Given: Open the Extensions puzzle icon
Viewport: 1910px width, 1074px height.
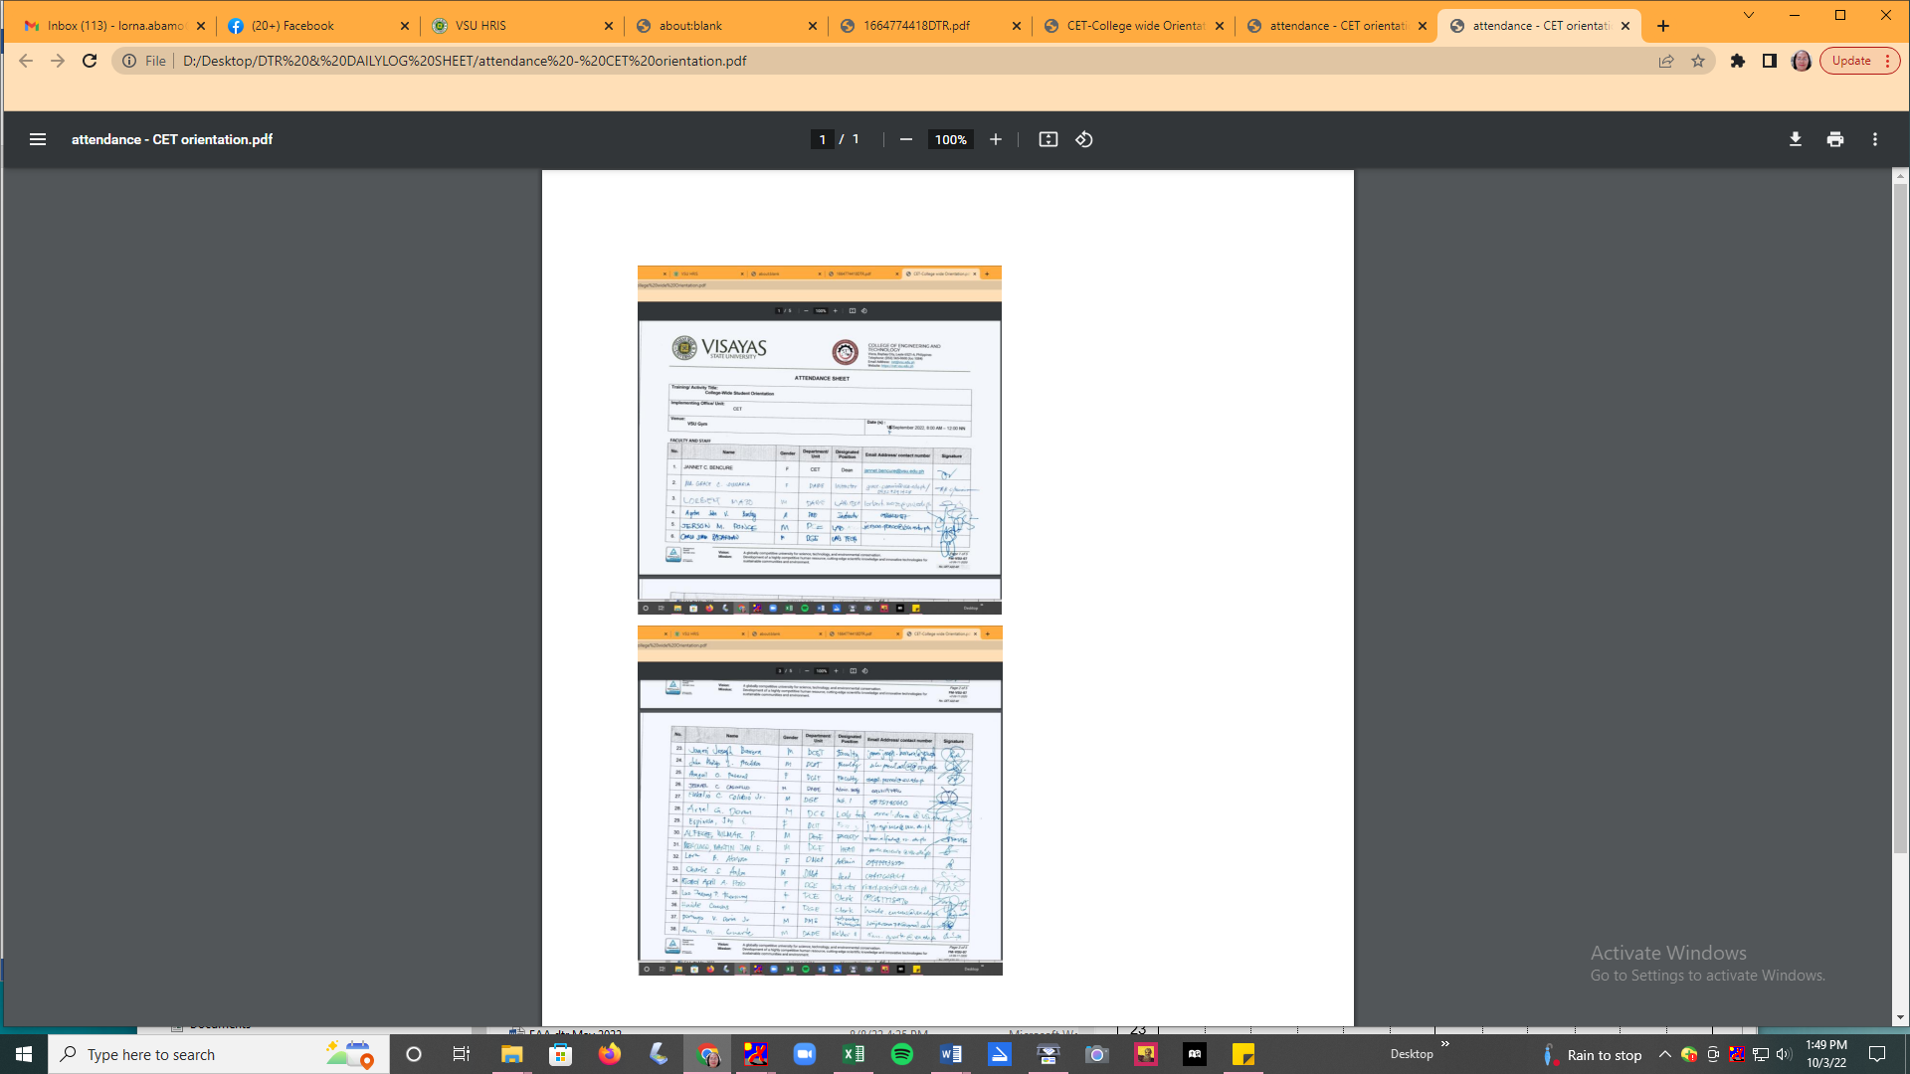Looking at the screenshot, I should (x=1737, y=61).
